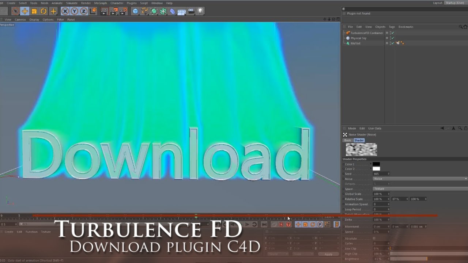This screenshot has width=468, height=263.
Task: Activate the Rotate tool
Action: pos(44,11)
